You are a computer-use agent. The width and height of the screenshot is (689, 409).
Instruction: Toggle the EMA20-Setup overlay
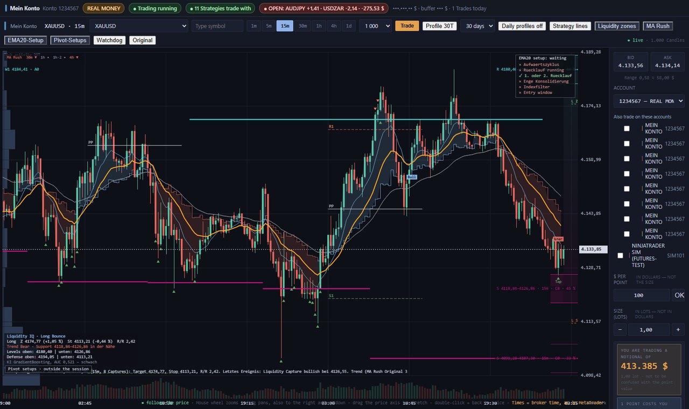tap(25, 40)
